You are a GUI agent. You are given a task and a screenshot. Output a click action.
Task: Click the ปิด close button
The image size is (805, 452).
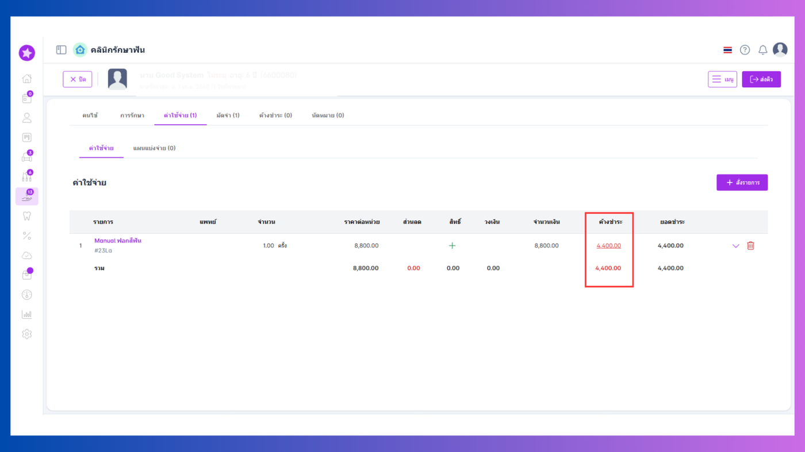point(78,79)
